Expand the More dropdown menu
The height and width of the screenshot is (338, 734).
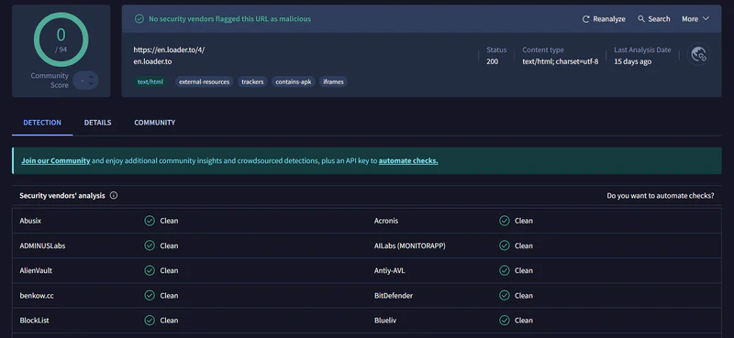click(695, 19)
